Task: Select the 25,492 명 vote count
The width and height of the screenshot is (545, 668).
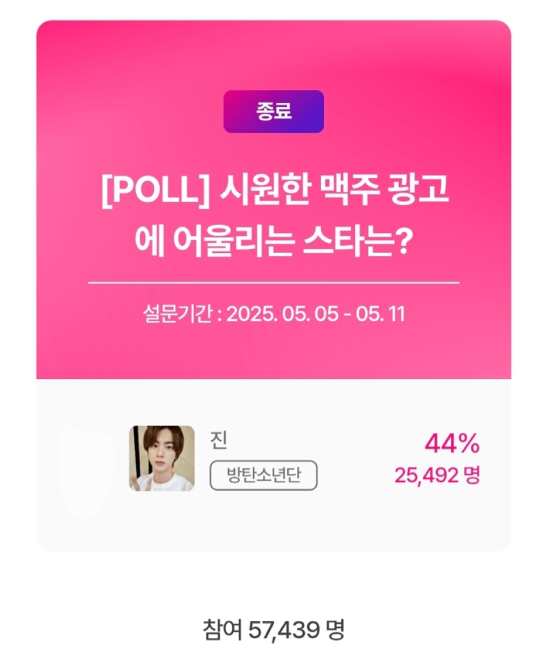Action: tap(437, 475)
